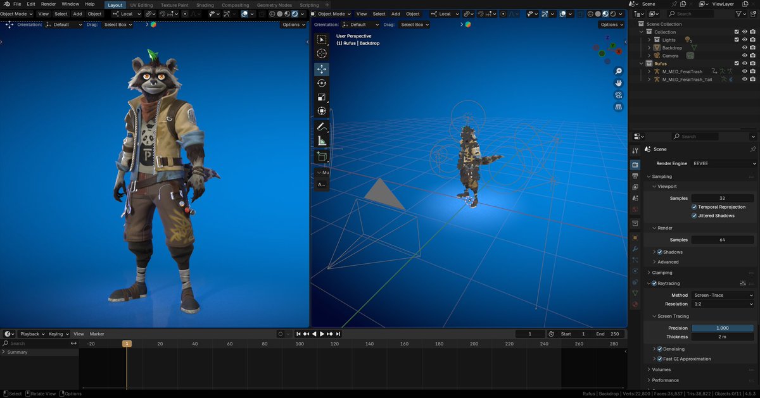This screenshot has height=398, width=760.
Task: Adjust the Precision slider field
Action: tap(723, 328)
